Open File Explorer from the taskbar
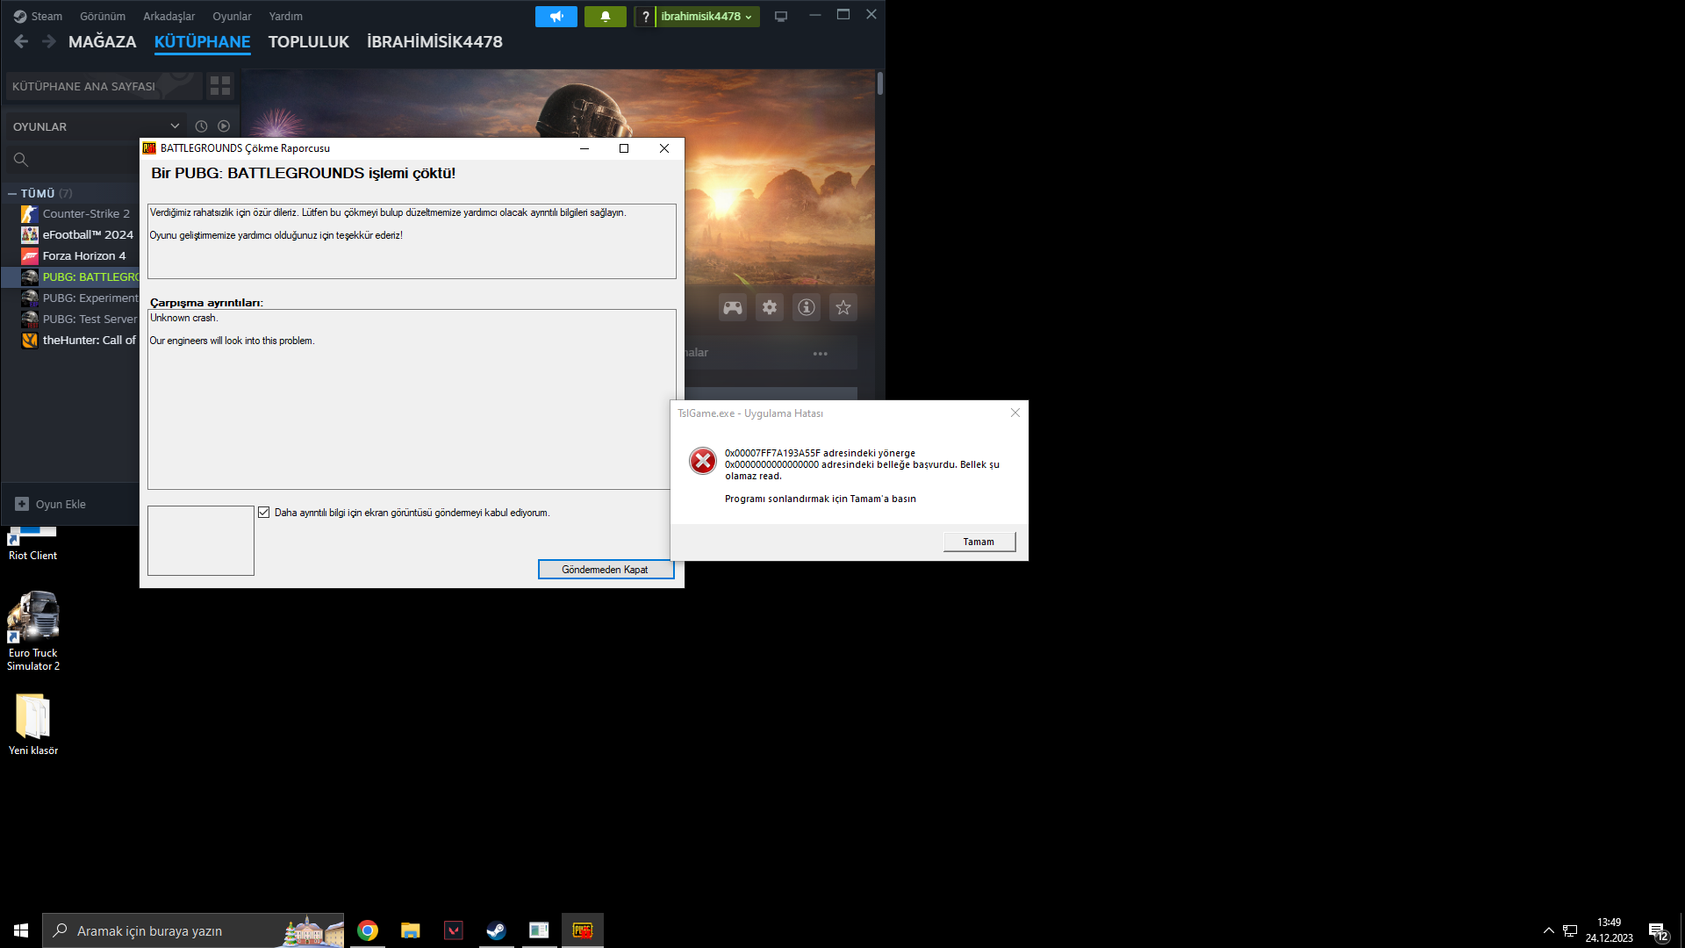The height and width of the screenshot is (948, 1685). click(x=411, y=930)
